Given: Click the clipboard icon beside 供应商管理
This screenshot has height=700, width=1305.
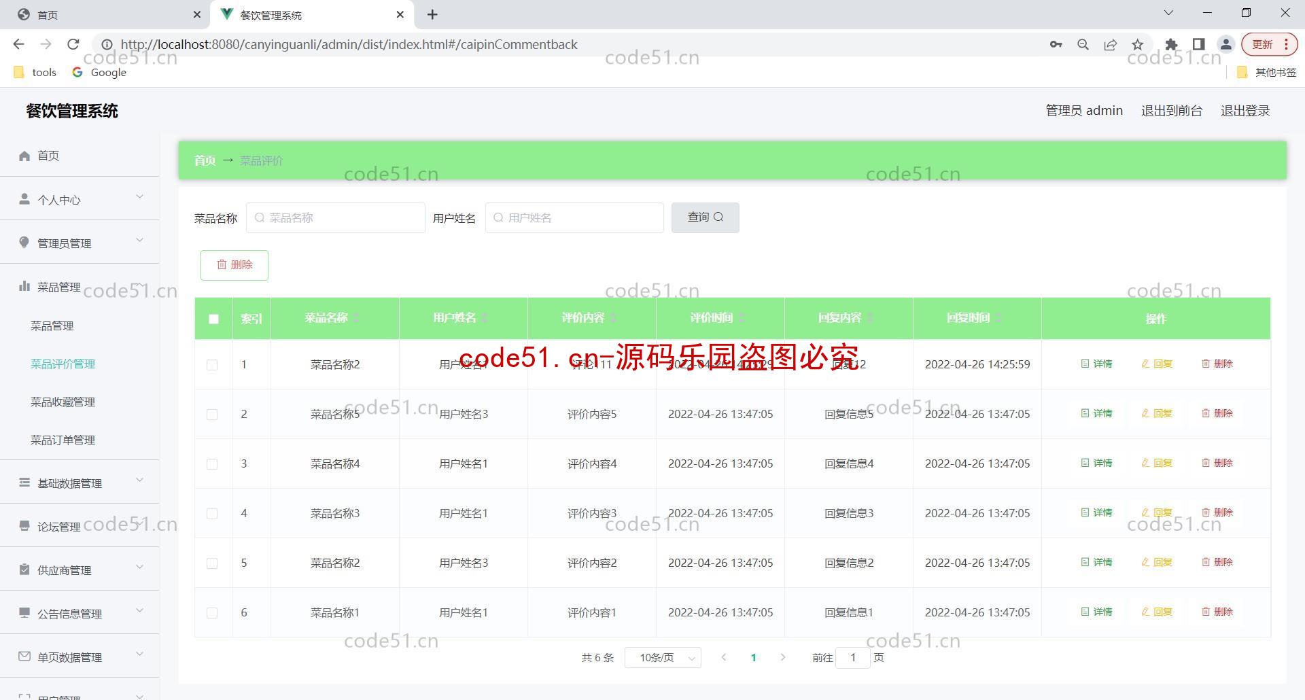Looking at the screenshot, I should 24,570.
